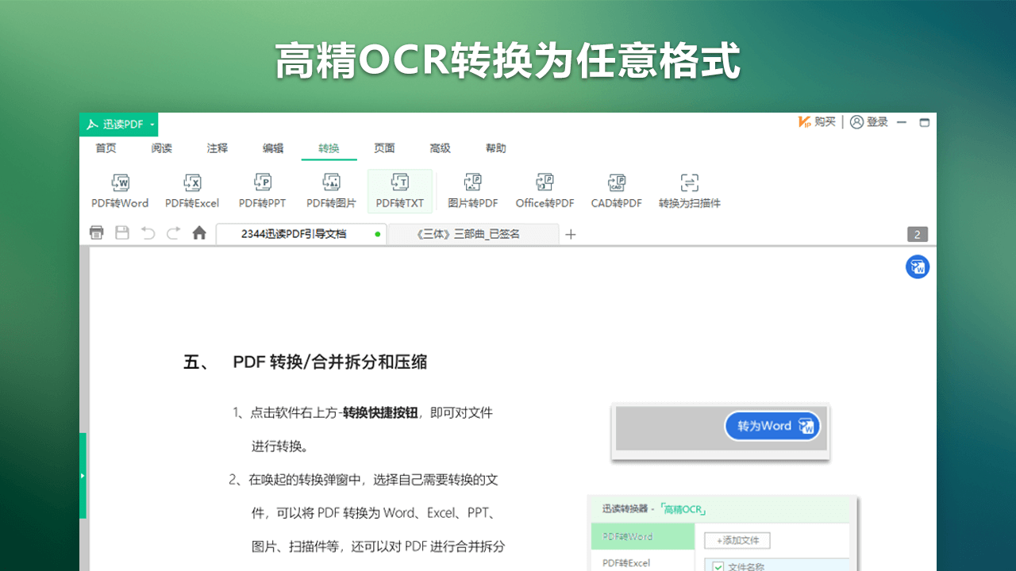1016x571 pixels.
Task: Click the + button to open new tab
Action: coord(571,234)
